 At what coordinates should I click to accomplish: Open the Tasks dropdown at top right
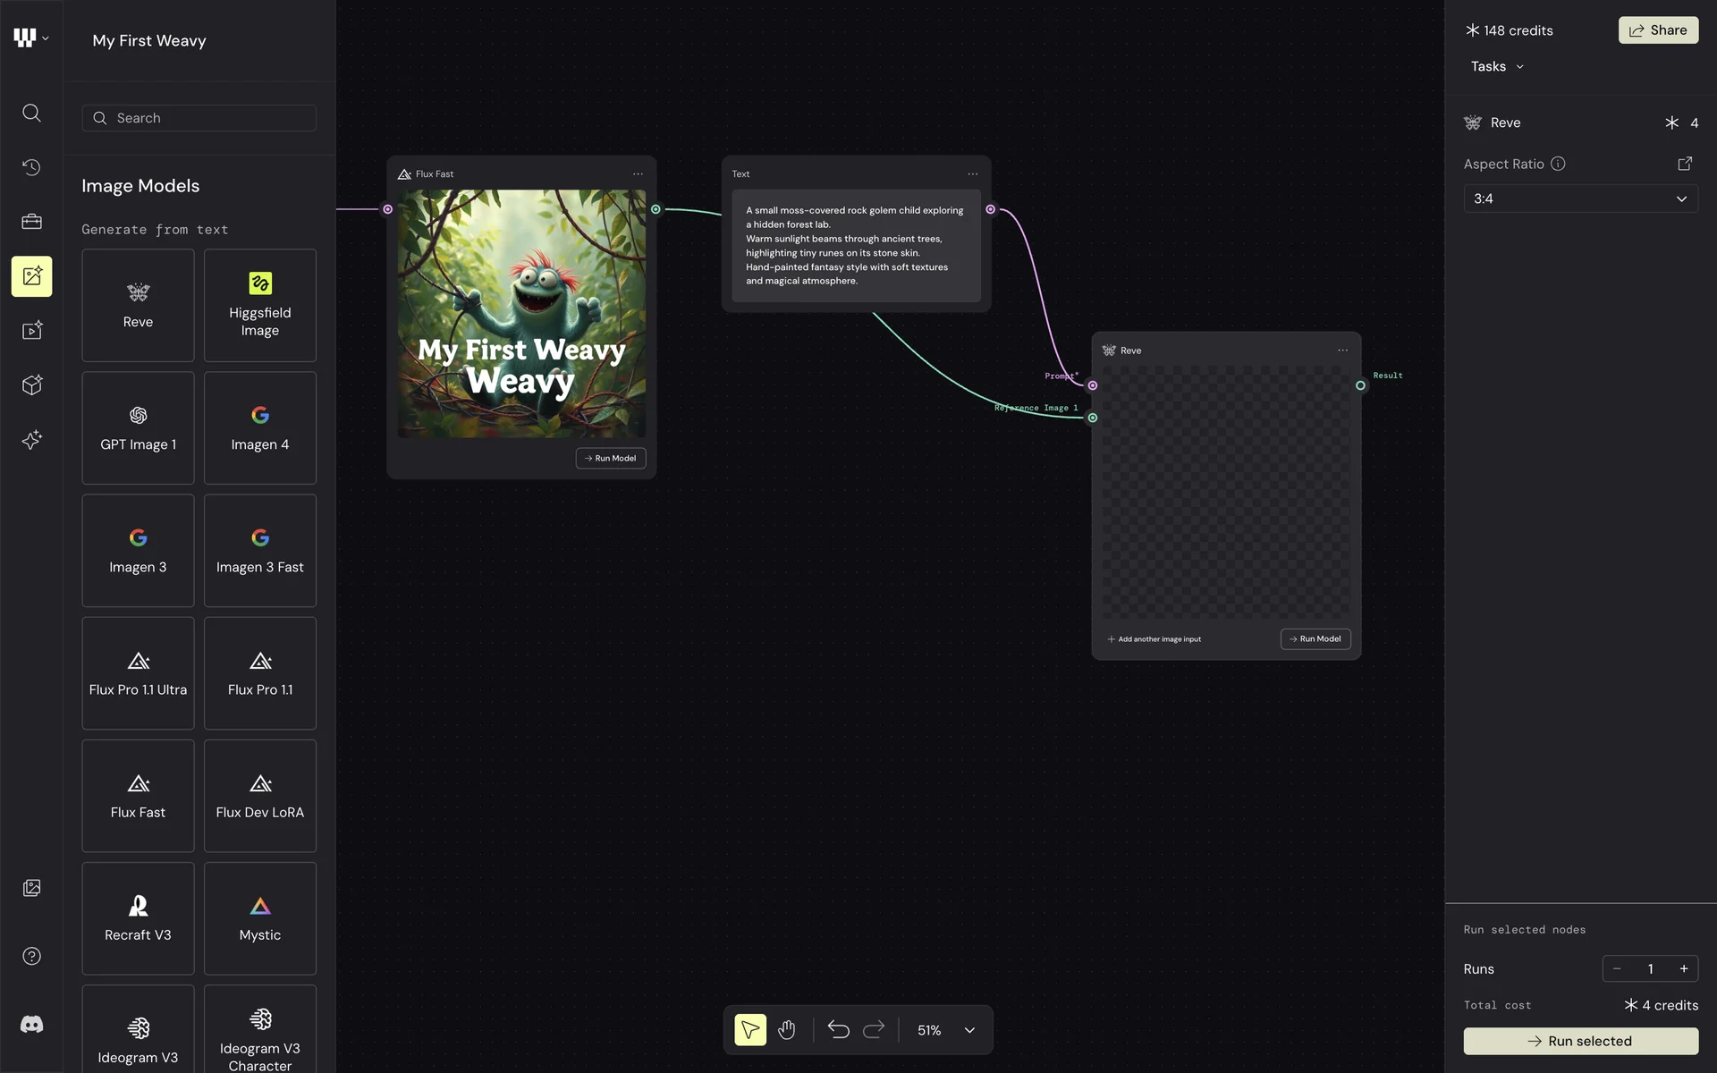pos(1496,66)
